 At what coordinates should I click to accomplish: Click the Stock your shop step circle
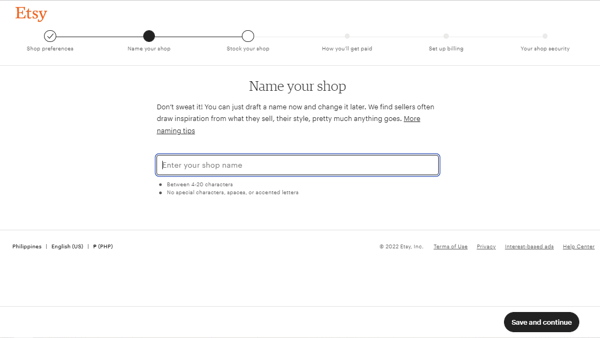coord(248,36)
